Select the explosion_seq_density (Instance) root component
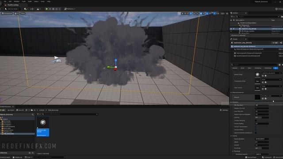Viewport: 283px width, 159px height. click(x=256, y=46)
